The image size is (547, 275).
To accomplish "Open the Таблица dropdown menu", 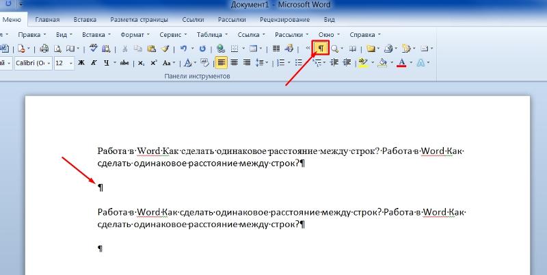I will (x=212, y=35).
